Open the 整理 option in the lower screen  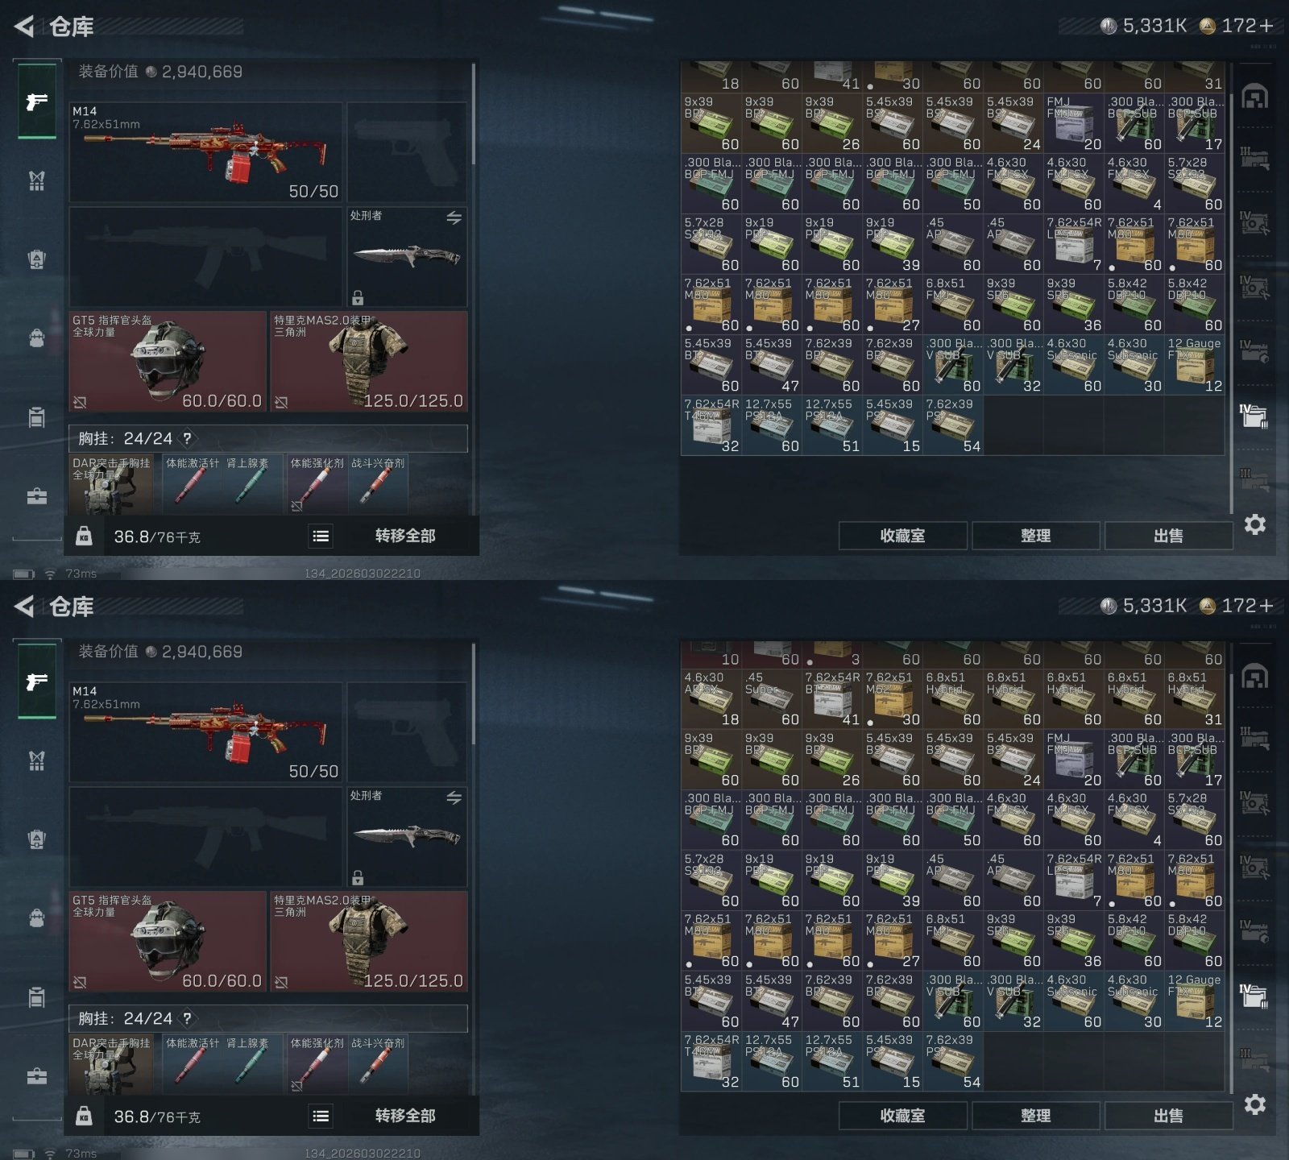pos(1035,1116)
